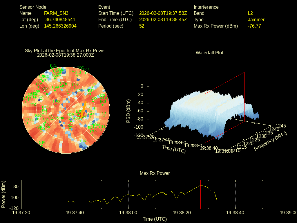Click the Waterfall Plot title
This screenshot has height=223, width=297.
209,53
